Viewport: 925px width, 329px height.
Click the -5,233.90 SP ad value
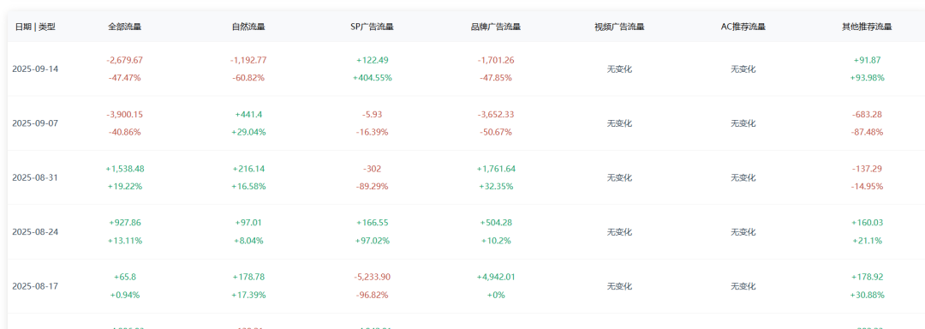click(372, 277)
